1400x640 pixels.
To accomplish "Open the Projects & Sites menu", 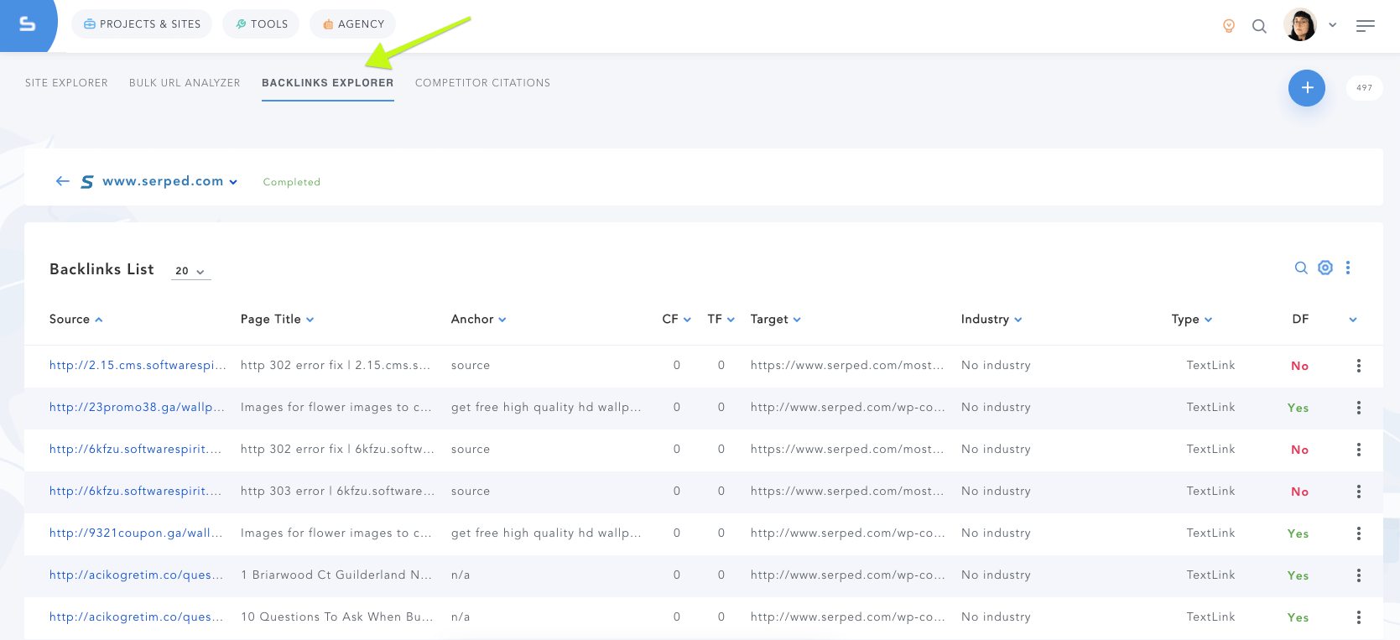I will tap(142, 24).
